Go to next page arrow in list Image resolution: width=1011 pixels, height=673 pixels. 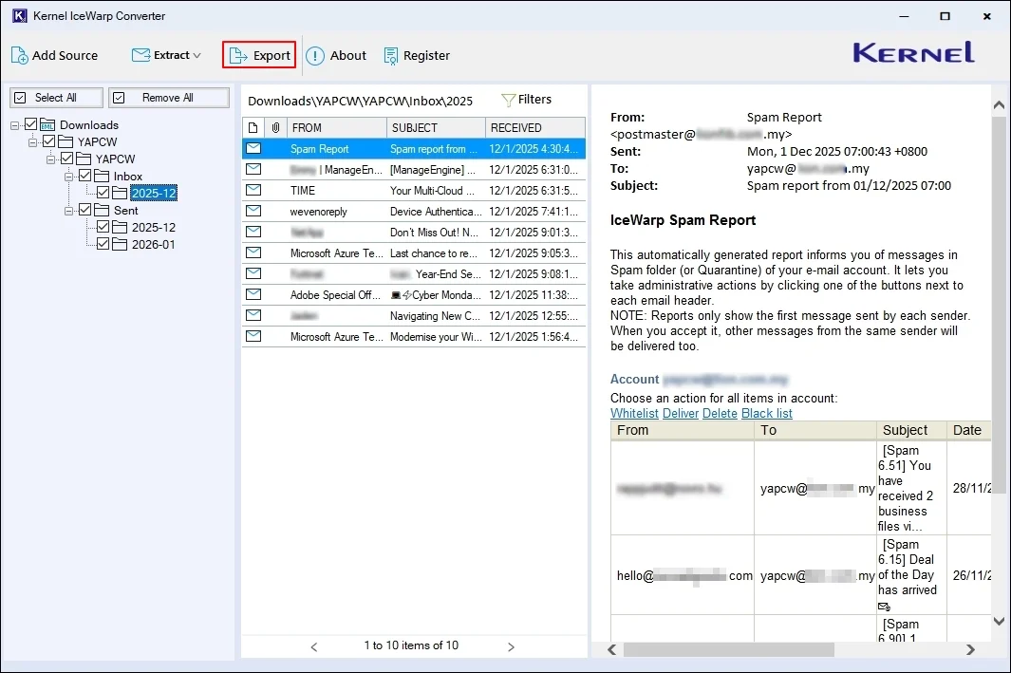point(511,646)
